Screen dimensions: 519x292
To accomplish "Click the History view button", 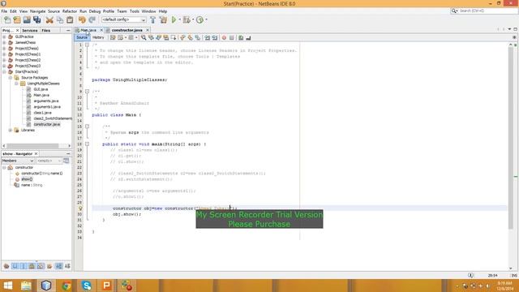I will click(x=98, y=38).
